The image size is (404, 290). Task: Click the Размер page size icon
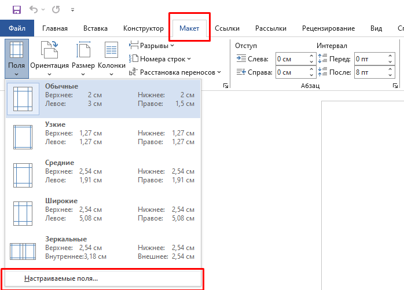[x=83, y=52]
